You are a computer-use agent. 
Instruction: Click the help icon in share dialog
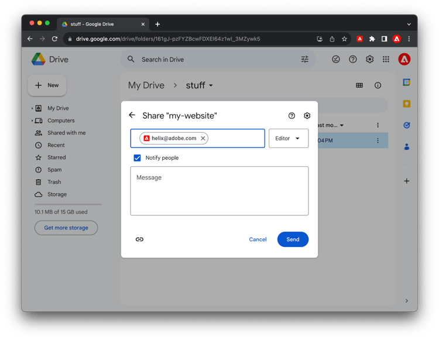tap(291, 116)
